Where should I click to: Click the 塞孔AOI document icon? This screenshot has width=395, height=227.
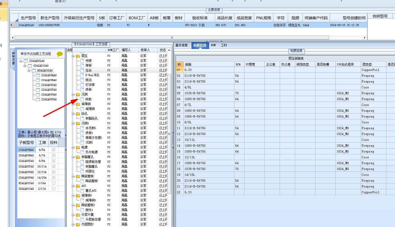tap(82, 191)
